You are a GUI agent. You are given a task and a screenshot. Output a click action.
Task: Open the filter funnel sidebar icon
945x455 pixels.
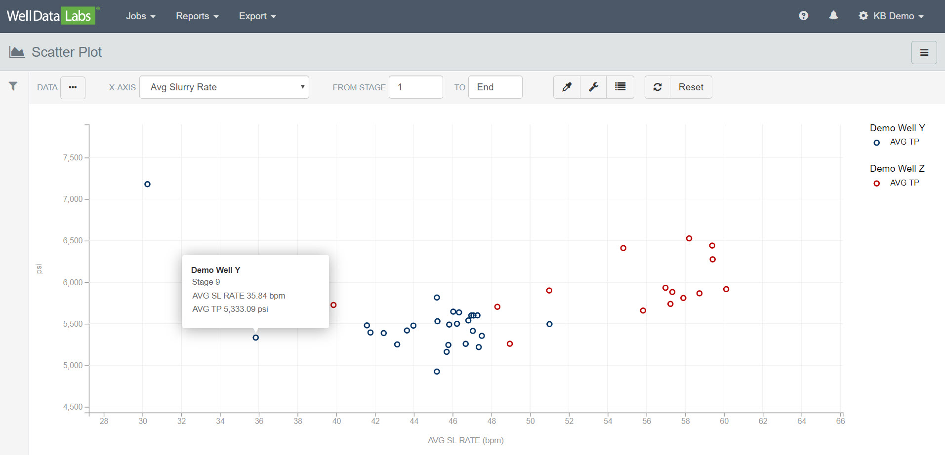point(13,86)
